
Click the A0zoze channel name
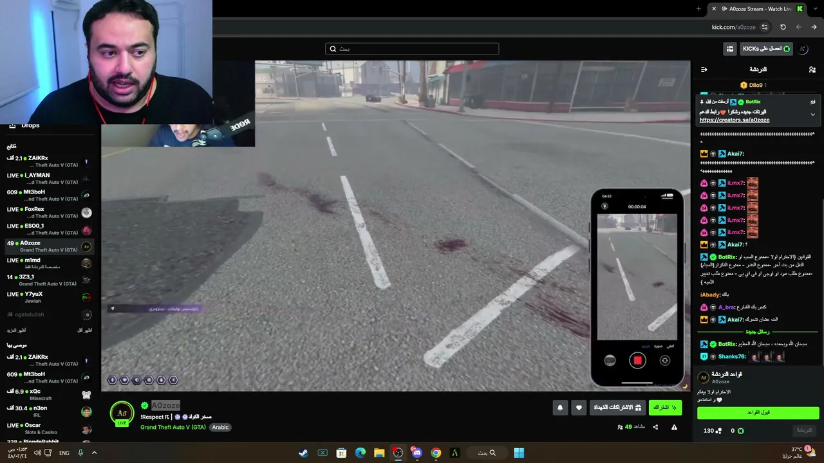(x=165, y=405)
